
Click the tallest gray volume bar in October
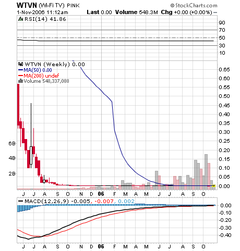(206, 172)
